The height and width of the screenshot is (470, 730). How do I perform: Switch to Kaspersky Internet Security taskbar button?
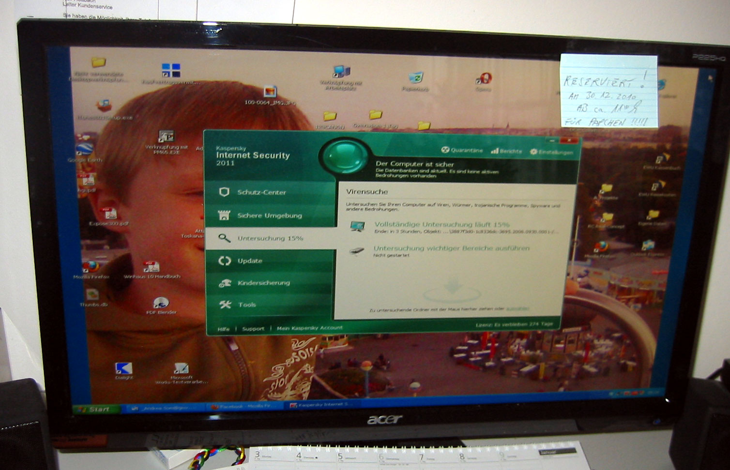323,405
